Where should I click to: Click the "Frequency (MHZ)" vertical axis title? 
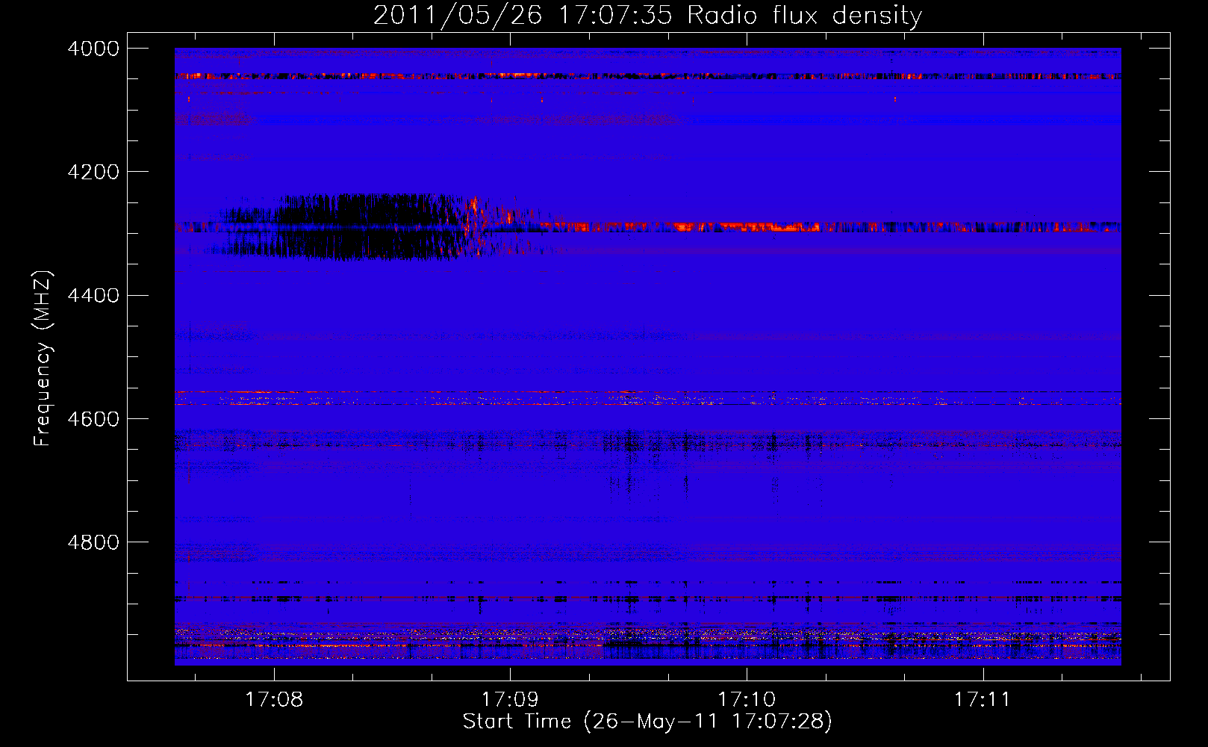(x=43, y=359)
